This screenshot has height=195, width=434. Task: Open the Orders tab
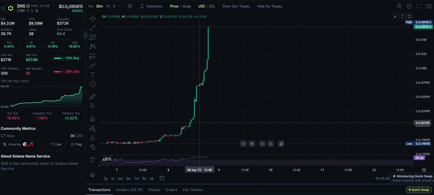click(172, 190)
